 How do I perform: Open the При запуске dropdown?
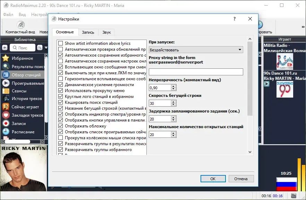coord(196,50)
